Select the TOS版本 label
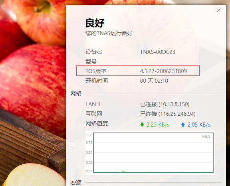Image resolution: width=230 pixels, height=186 pixels. click(x=96, y=71)
